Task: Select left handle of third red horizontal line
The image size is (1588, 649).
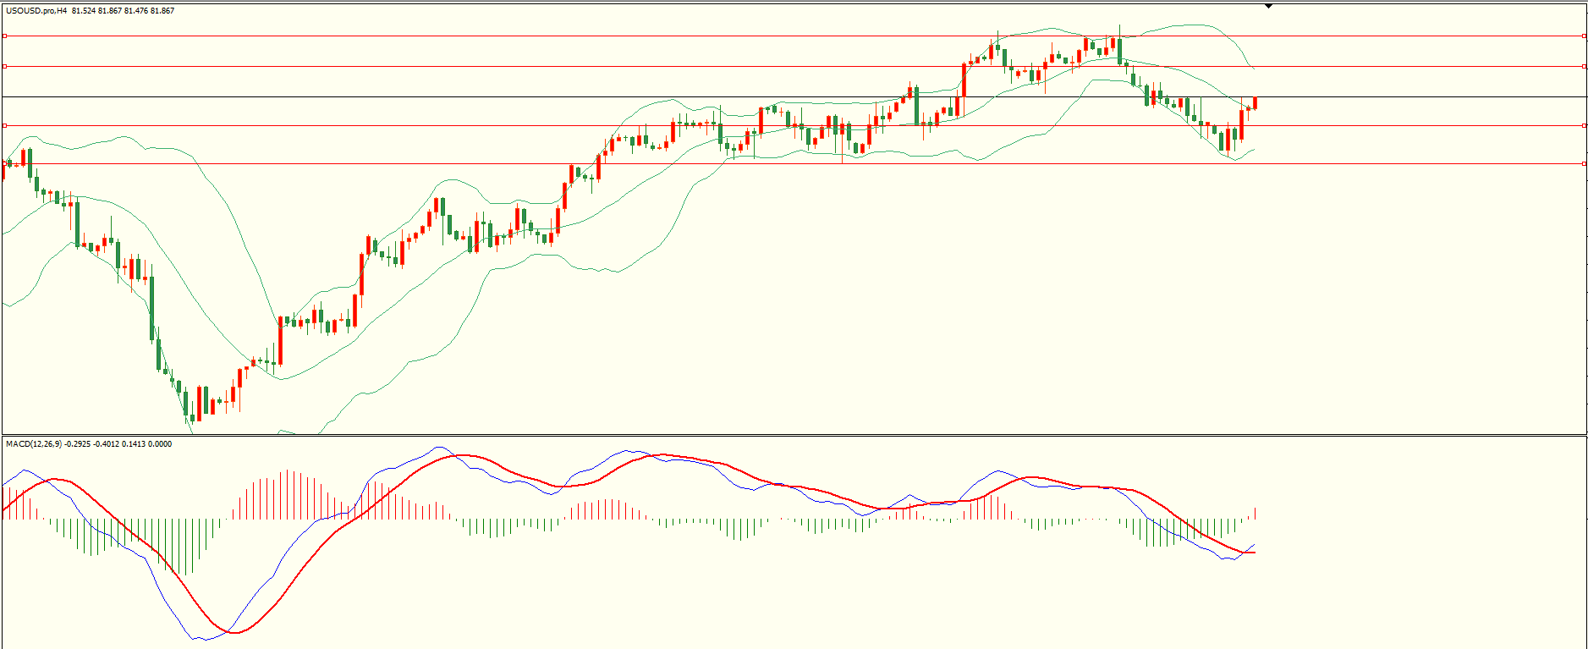Action: click(5, 125)
